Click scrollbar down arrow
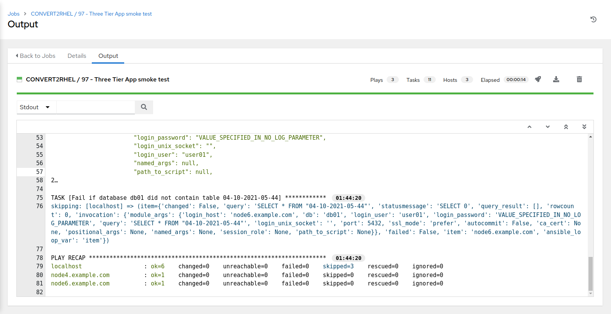Image resolution: width=611 pixels, height=314 pixels. (590, 293)
